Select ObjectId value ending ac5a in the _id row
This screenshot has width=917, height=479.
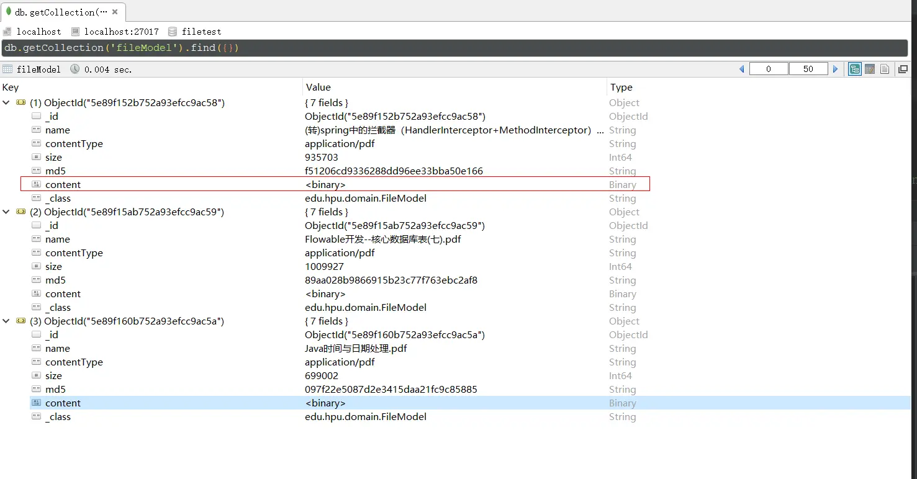coord(395,335)
